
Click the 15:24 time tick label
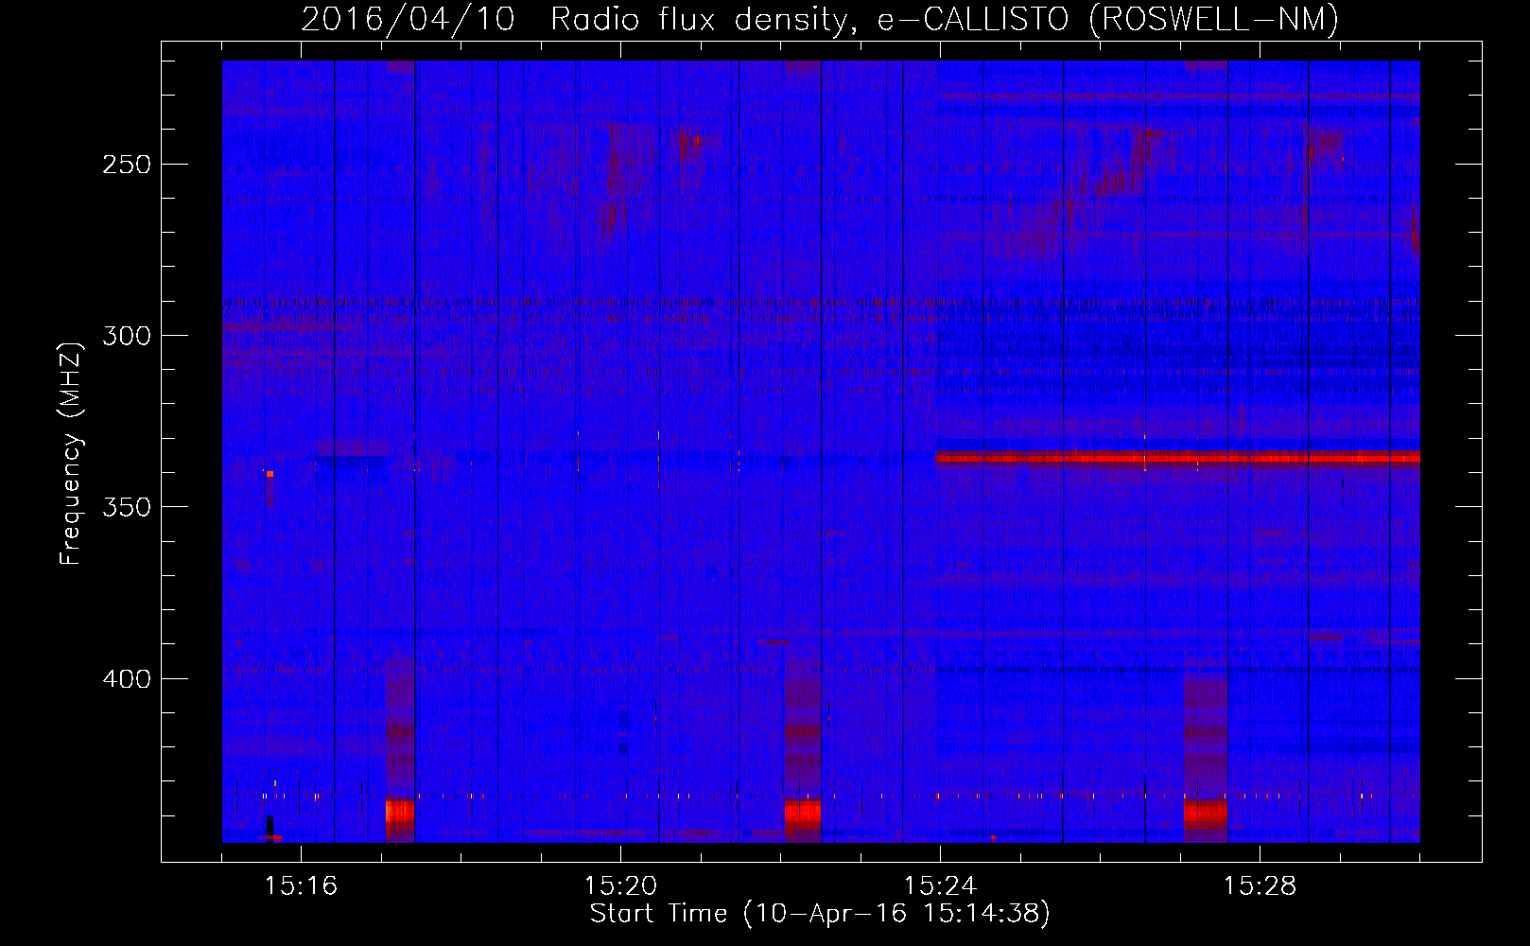pyautogui.click(x=940, y=886)
